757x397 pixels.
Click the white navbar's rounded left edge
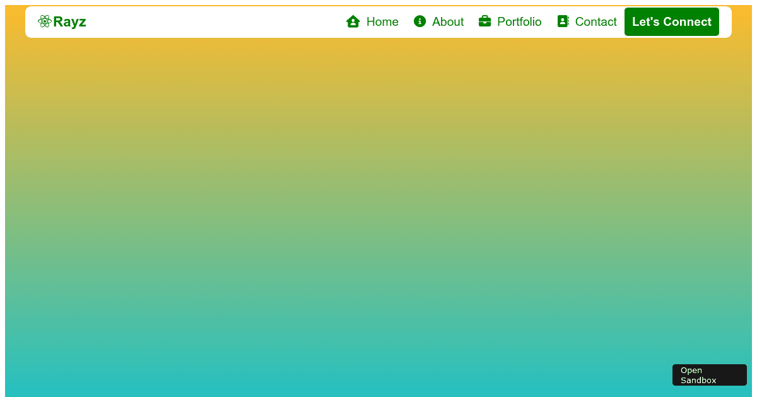[30, 21]
